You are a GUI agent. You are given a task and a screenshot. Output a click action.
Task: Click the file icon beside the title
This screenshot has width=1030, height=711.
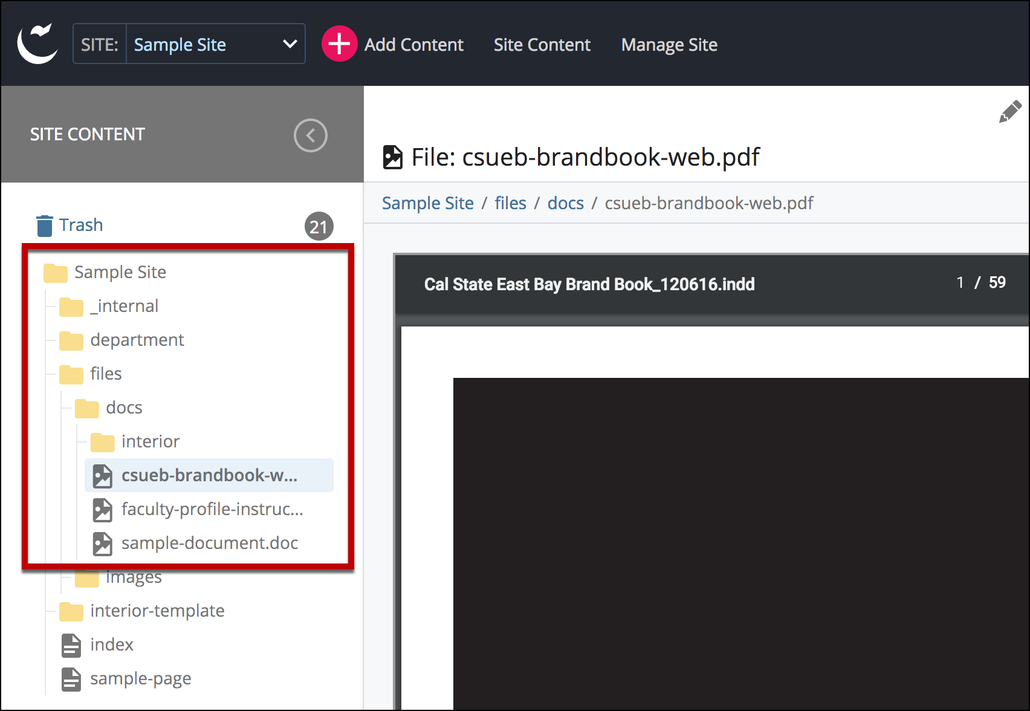[393, 157]
